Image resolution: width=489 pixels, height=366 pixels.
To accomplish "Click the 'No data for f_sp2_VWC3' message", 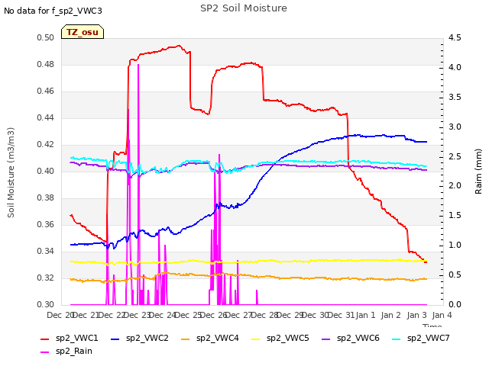I will [53, 11].
